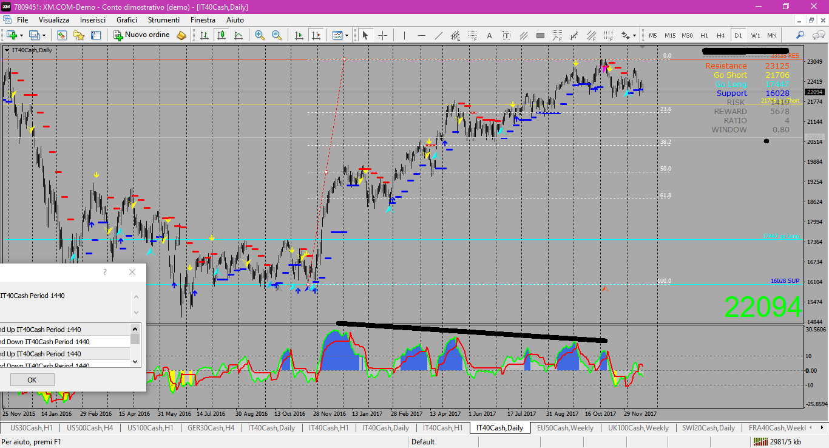Pick the horizontal line drawing tool
The height and width of the screenshot is (448, 829).
421,35
